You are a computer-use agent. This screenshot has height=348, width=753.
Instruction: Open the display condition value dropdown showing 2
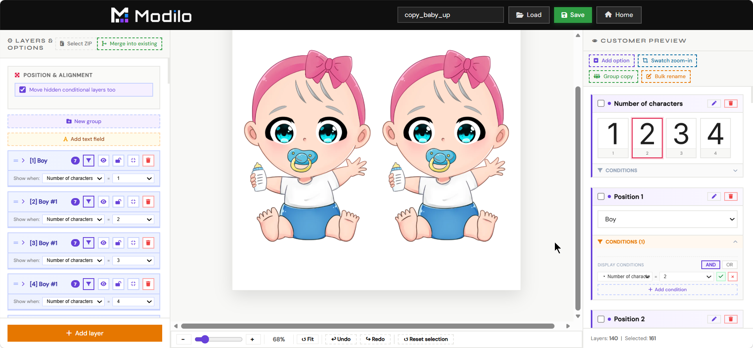tap(687, 277)
